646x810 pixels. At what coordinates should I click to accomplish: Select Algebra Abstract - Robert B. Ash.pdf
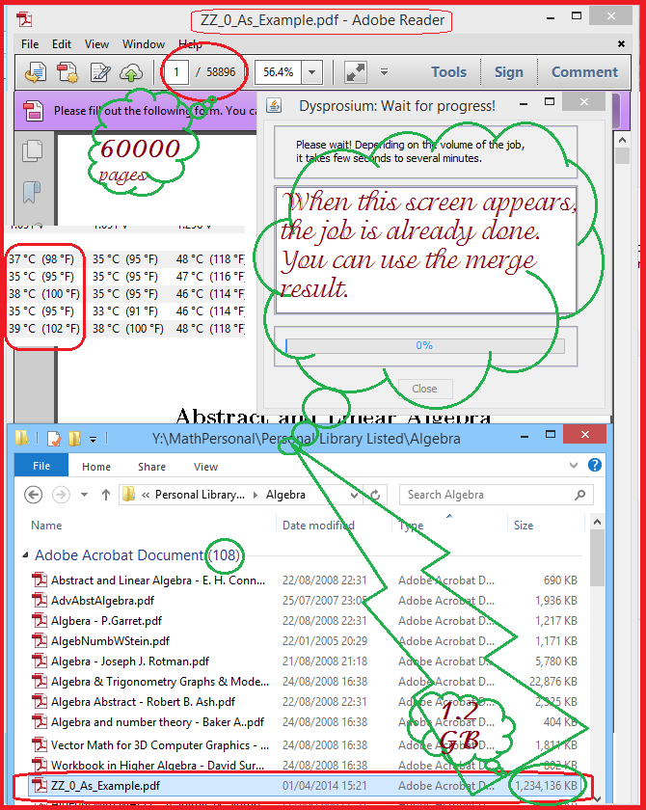(143, 702)
